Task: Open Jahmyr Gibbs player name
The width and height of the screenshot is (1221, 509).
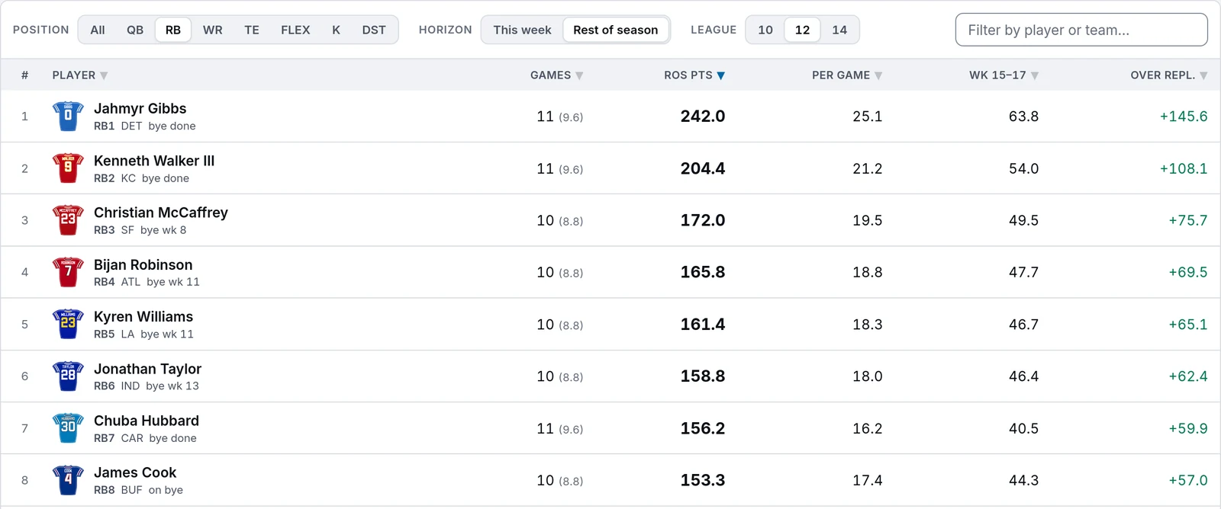Action: (140, 108)
